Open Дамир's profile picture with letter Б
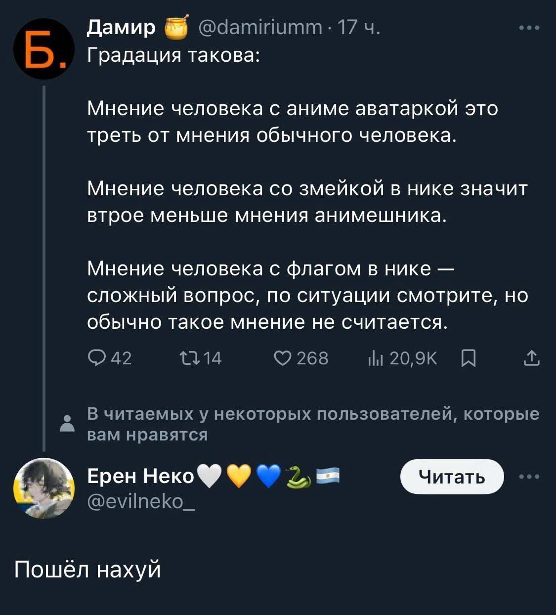 [x=44, y=49]
